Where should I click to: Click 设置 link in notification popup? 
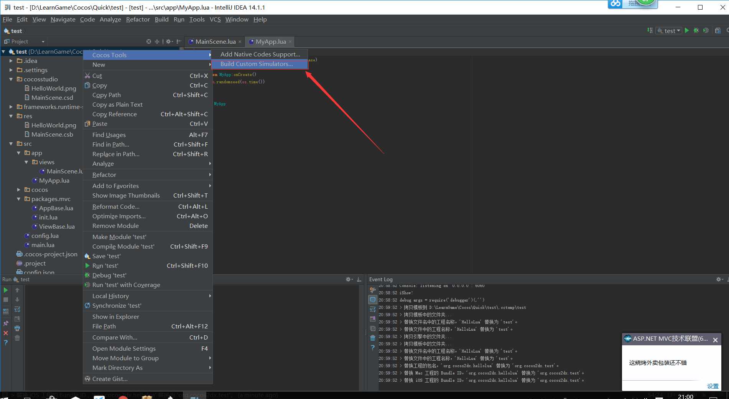[713, 386]
